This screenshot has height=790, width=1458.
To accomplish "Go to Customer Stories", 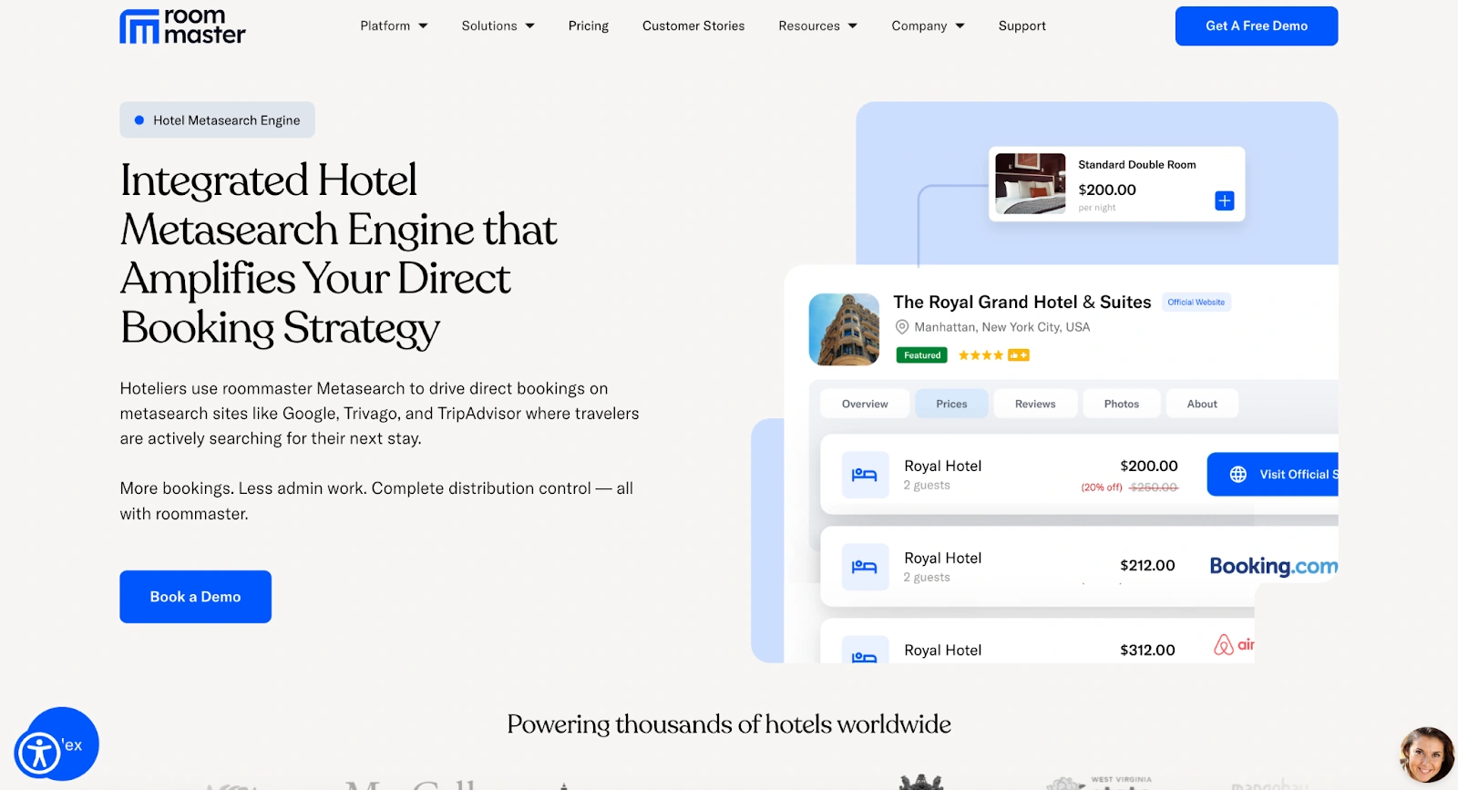I will coord(693,26).
